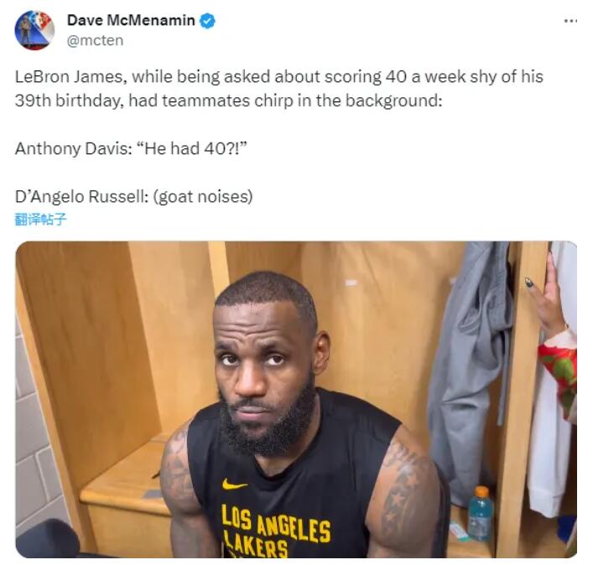Screen dimensions: 593x565
Task: Open the locker room photo attachment
Action: coord(296,399)
